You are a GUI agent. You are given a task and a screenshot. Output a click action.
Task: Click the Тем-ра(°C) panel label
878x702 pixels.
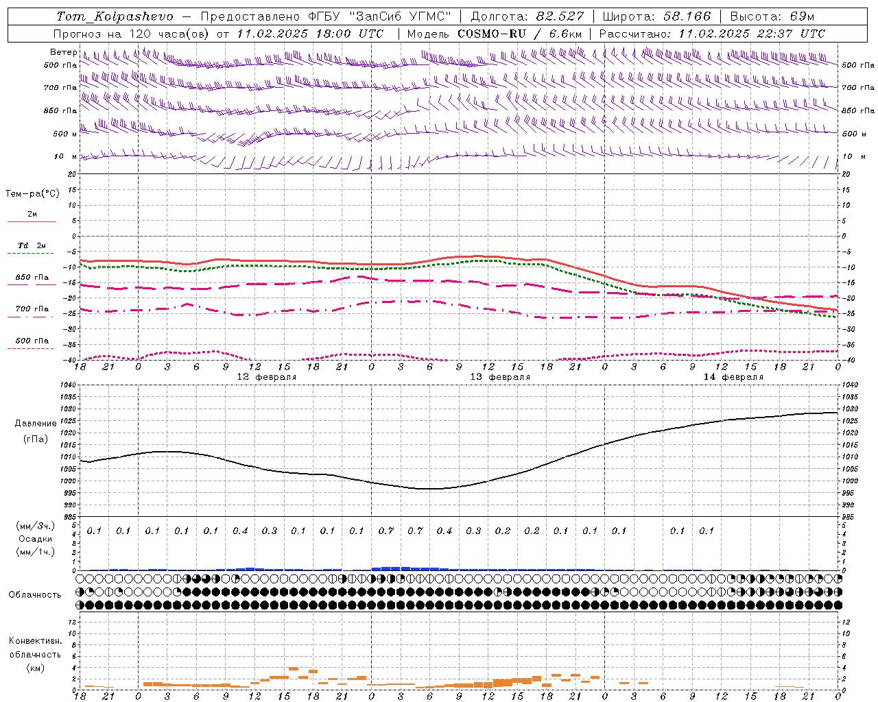pyautogui.click(x=32, y=193)
